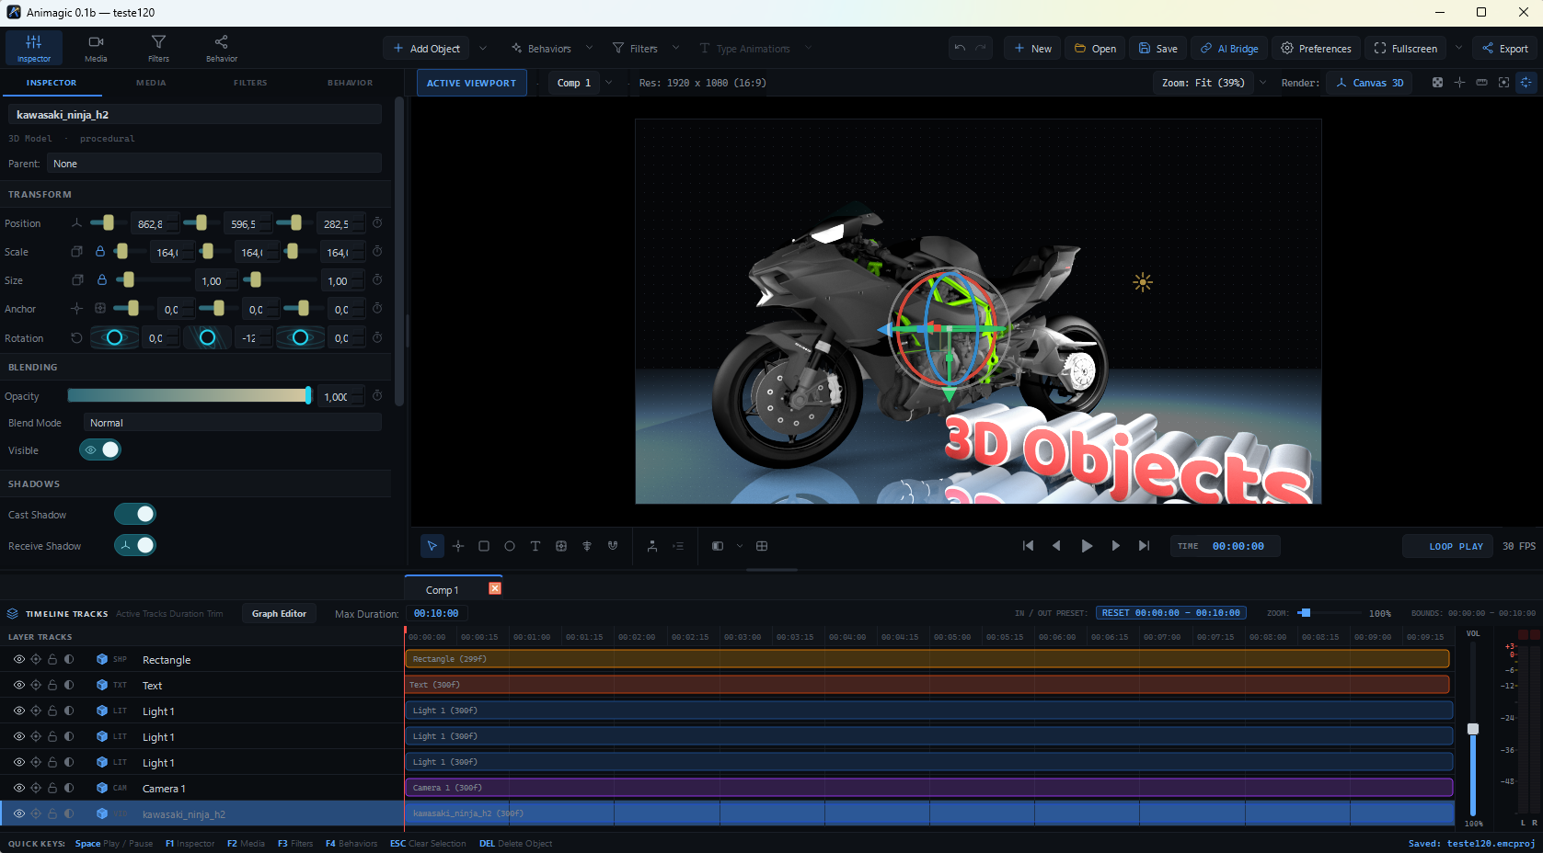Adjust the volume slider handle

pos(1473,729)
